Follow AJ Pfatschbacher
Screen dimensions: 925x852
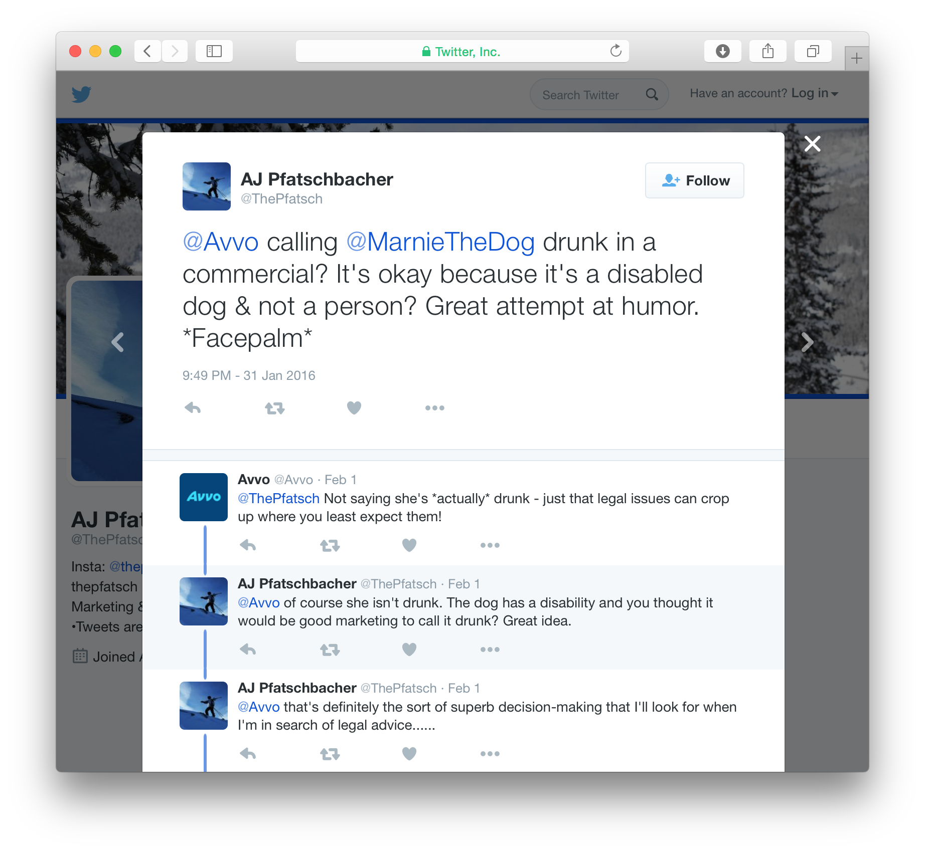click(x=694, y=180)
